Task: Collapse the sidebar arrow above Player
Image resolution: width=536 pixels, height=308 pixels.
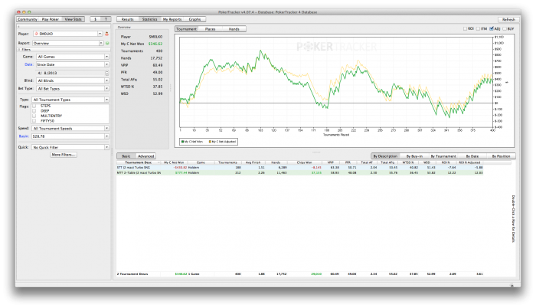Action: [x=19, y=26]
